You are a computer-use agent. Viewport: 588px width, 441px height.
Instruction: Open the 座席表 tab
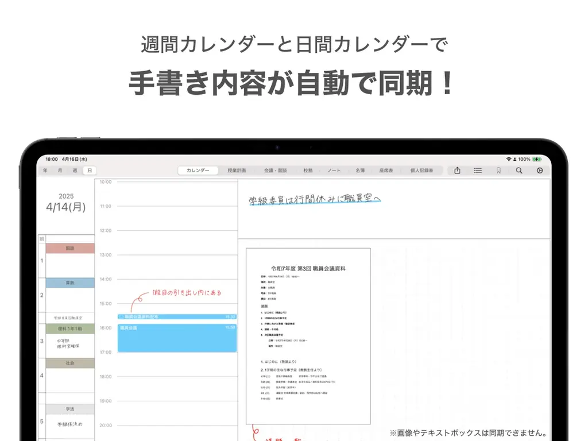pos(388,170)
